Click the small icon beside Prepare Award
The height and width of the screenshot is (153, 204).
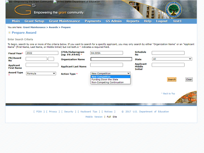coord(9,33)
